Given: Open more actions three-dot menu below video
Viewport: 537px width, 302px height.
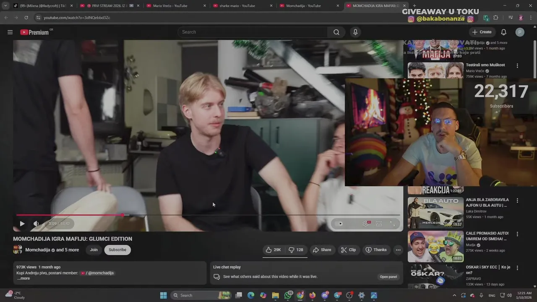Looking at the screenshot, I should coord(398,250).
